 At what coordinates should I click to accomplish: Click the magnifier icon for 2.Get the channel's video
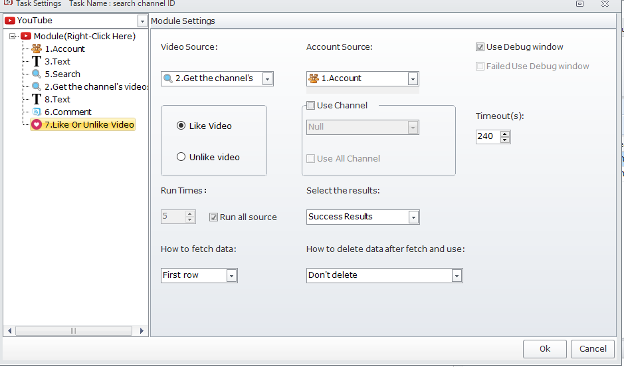tap(37, 86)
